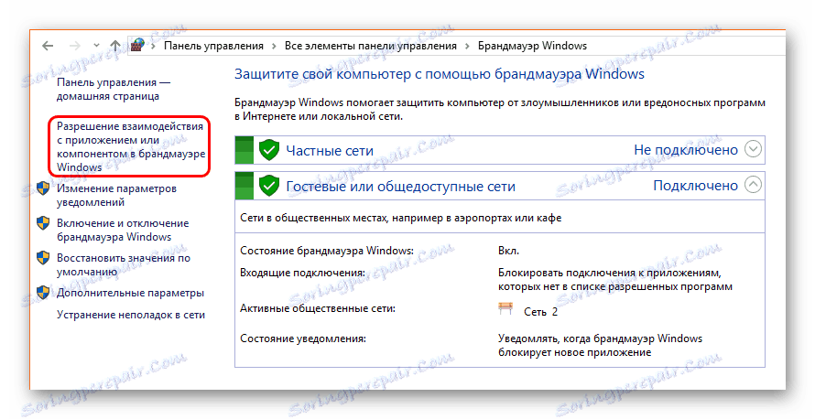815x419 pixels.
Task: Collapse the Гостевые или общедоступные сети chevron
Action: point(753,185)
